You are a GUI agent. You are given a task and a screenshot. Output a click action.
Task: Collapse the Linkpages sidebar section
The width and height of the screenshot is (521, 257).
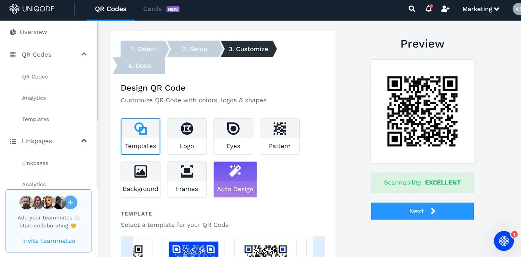pos(84,141)
